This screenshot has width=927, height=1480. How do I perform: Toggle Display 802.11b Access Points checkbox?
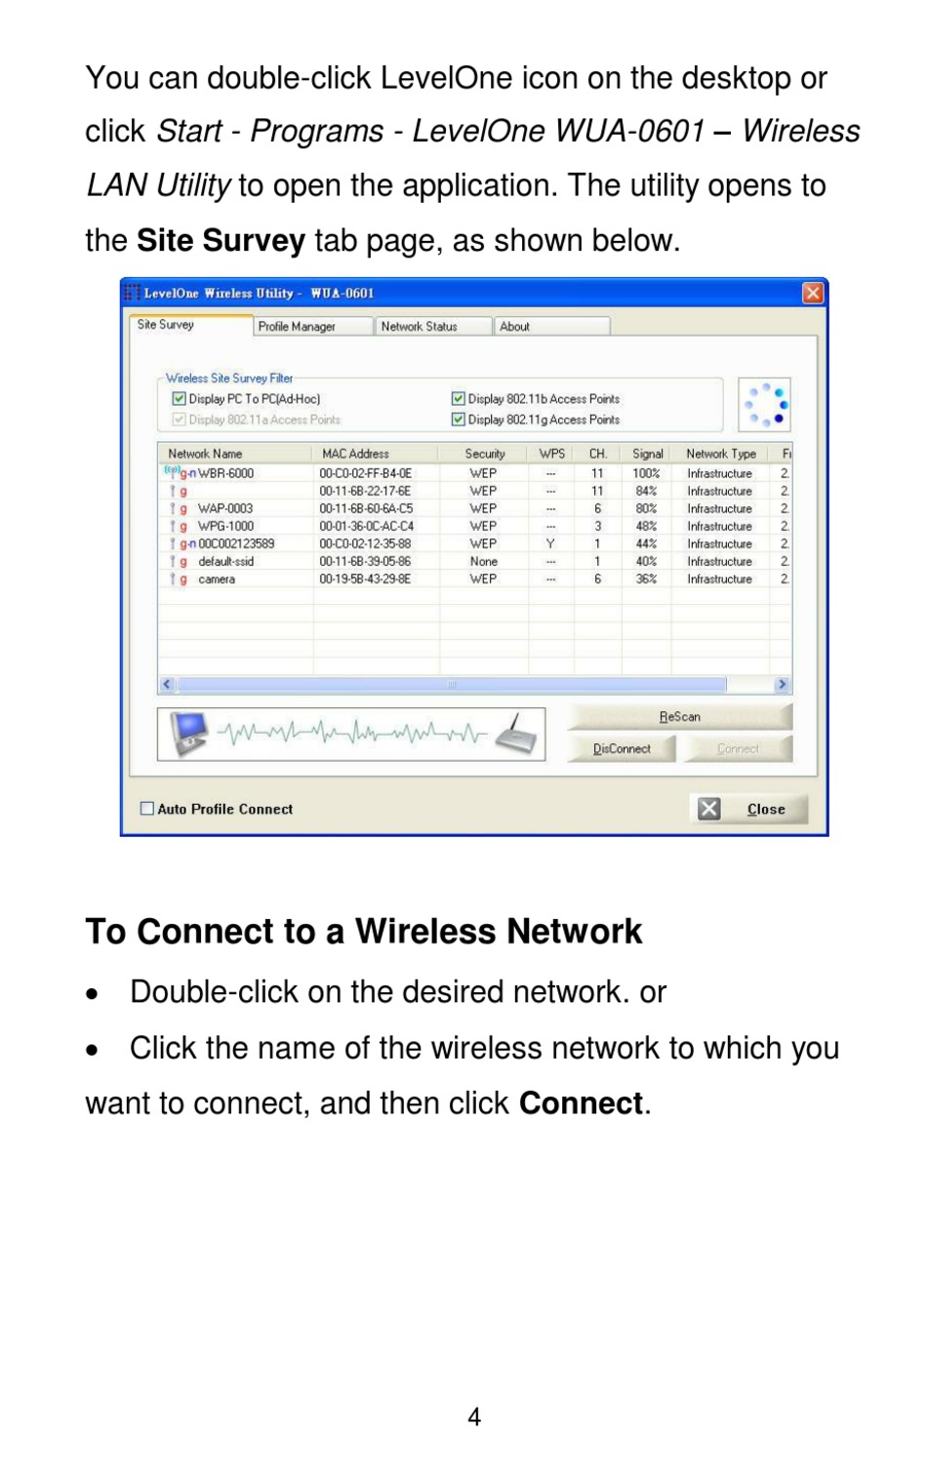(x=458, y=398)
